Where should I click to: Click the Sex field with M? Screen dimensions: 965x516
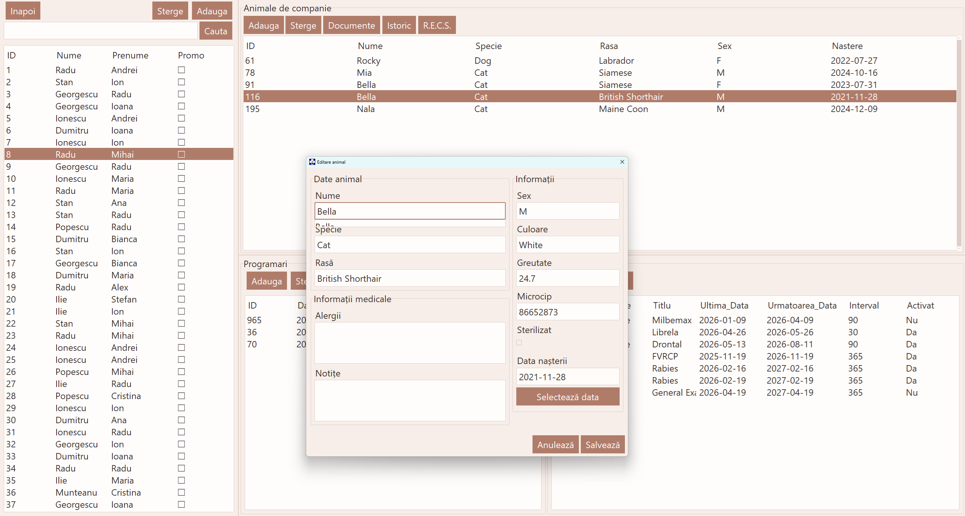tap(568, 211)
